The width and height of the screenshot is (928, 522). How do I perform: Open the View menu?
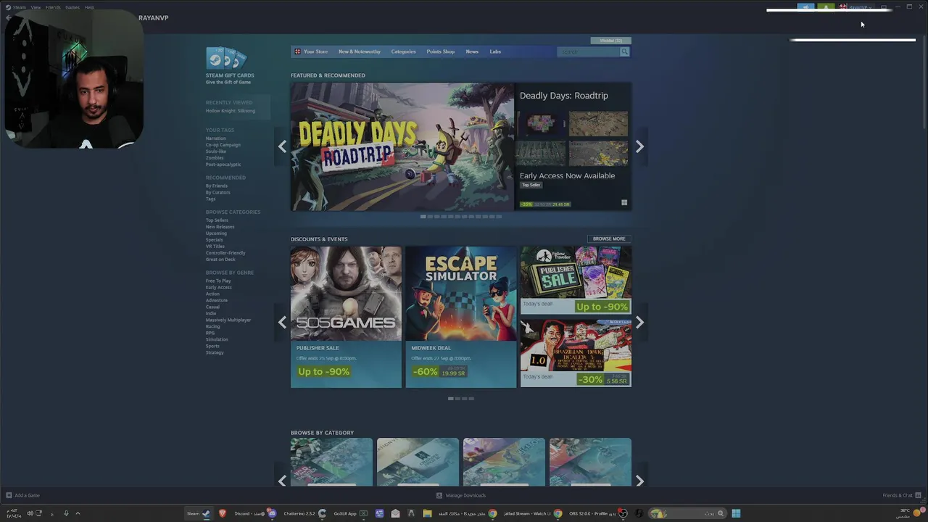coord(36,7)
